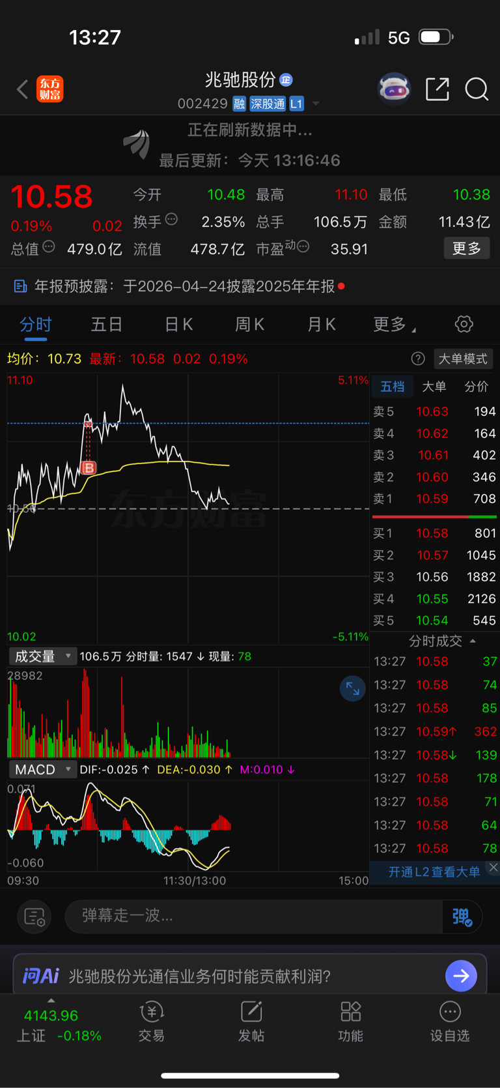
Task: Focus the 弹幕走一波 input field
Action: point(254,916)
